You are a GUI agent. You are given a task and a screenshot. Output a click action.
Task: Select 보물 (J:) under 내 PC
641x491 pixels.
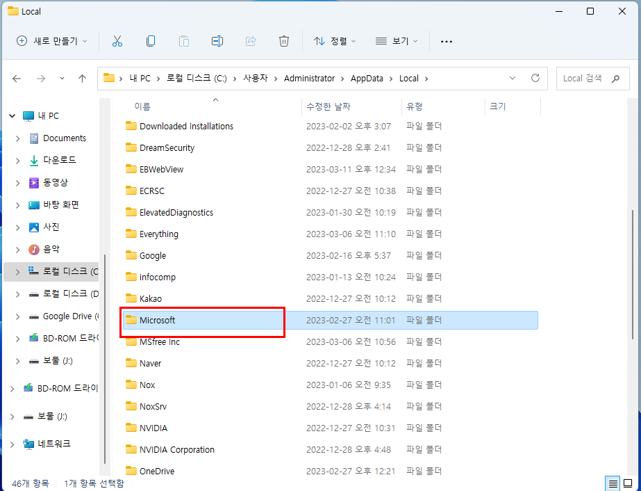point(58,361)
